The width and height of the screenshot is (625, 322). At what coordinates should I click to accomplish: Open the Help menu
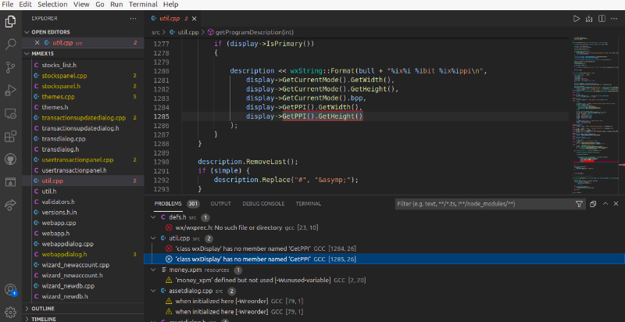tap(170, 5)
